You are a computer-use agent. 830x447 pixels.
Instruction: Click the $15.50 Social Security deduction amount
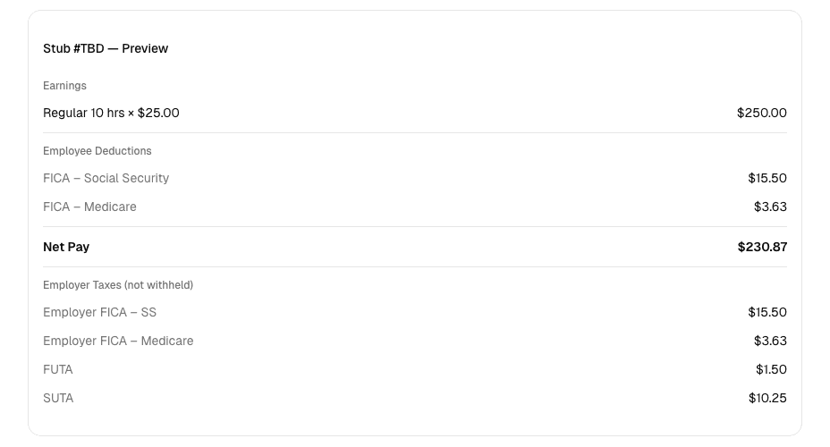click(x=767, y=178)
